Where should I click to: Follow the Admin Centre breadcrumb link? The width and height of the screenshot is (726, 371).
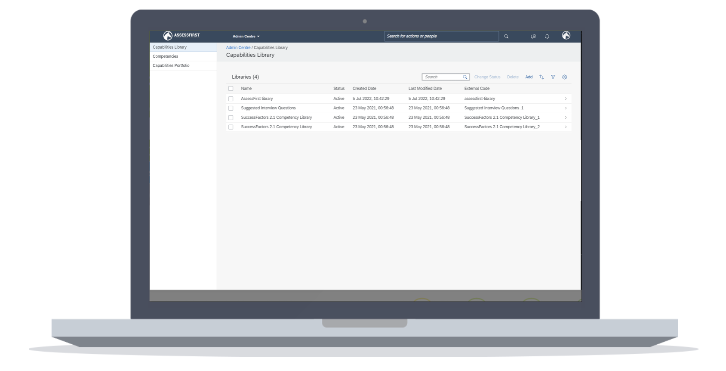238,48
